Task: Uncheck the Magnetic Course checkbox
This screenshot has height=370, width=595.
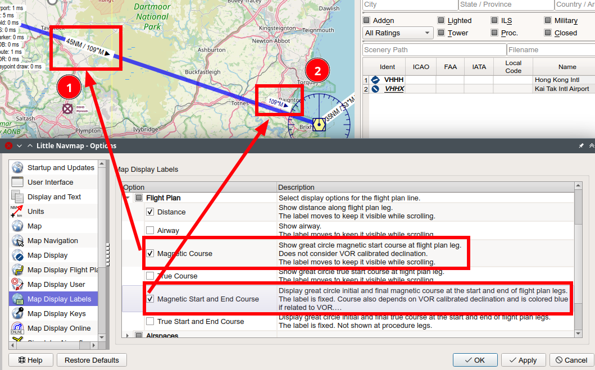Action: pos(150,254)
